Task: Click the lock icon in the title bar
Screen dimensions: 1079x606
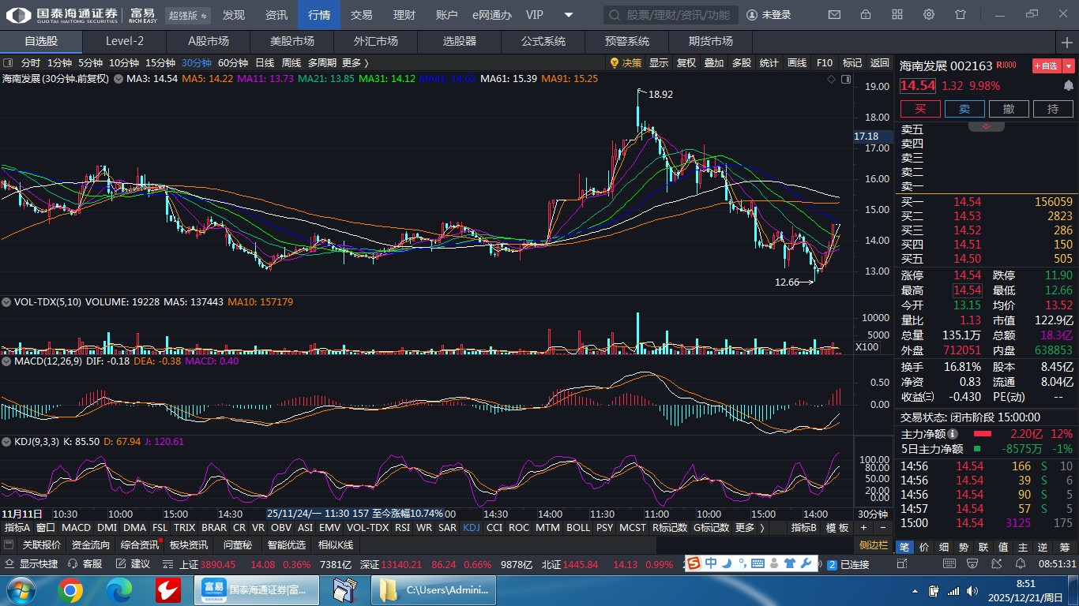Action: pos(866,15)
